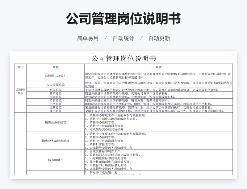Click the line 5、完成领导交办的其他任务
The height and width of the screenshot is (189, 247).
click(x=104, y=129)
